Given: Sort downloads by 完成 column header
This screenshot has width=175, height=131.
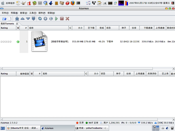Looking at the screenshot, I should pyautogui.click(x=101, y=28).
